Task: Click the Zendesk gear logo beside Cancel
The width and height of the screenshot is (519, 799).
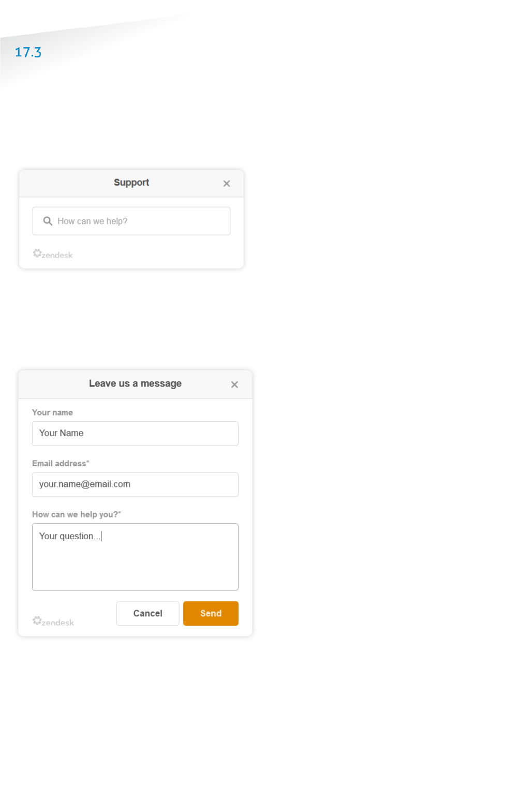Action: coord(37,620)
